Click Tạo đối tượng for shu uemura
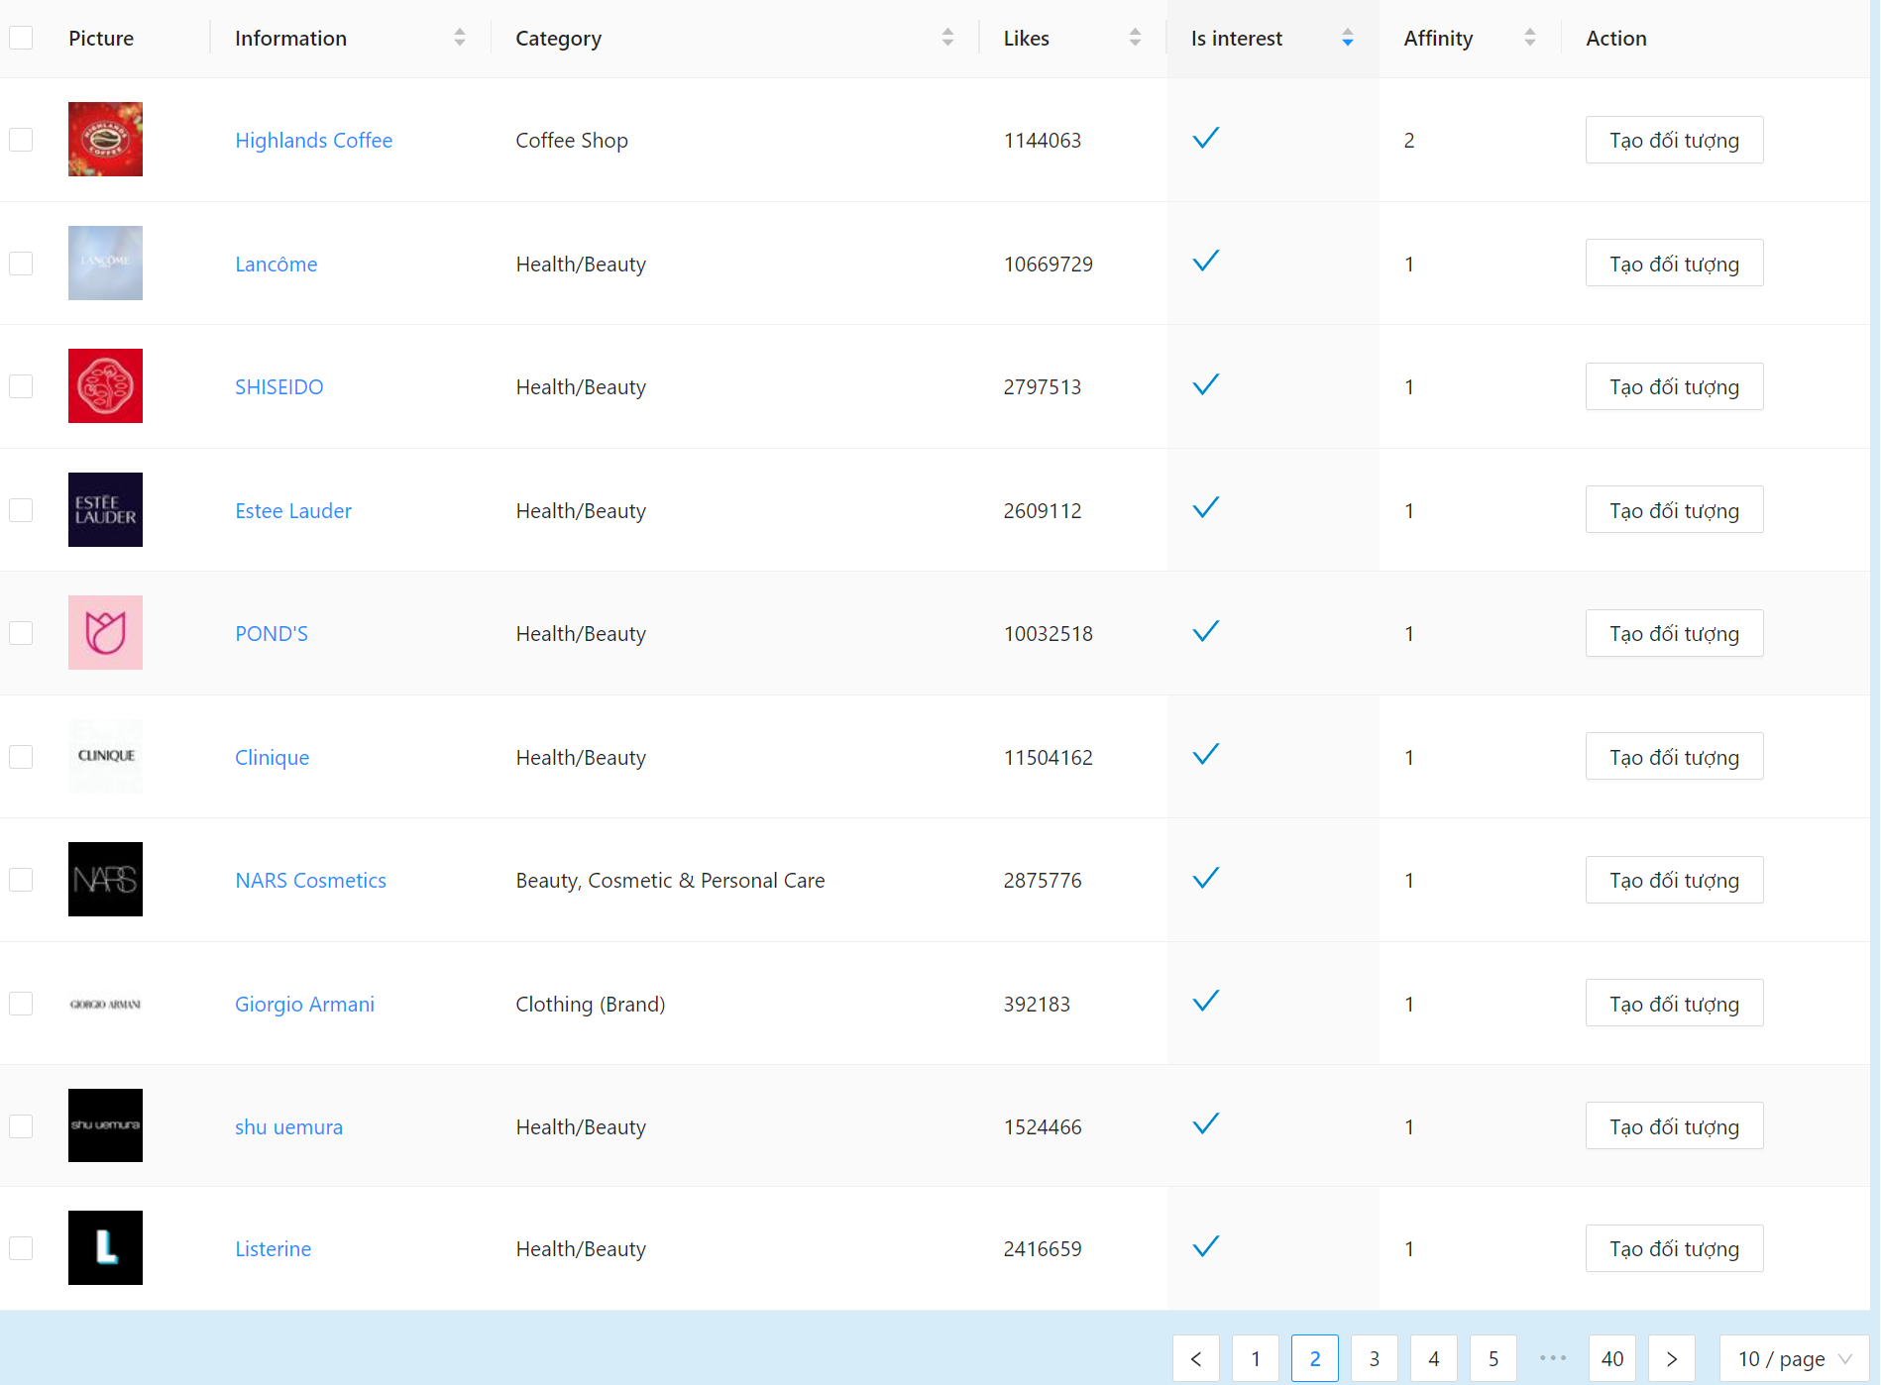The height and width of the screenshot is (1385, 1881). click(1674, 1126)
